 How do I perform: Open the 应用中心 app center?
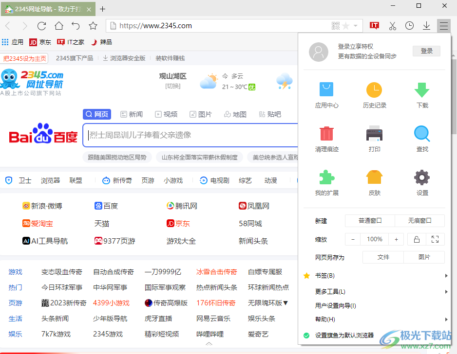point(326,94)
